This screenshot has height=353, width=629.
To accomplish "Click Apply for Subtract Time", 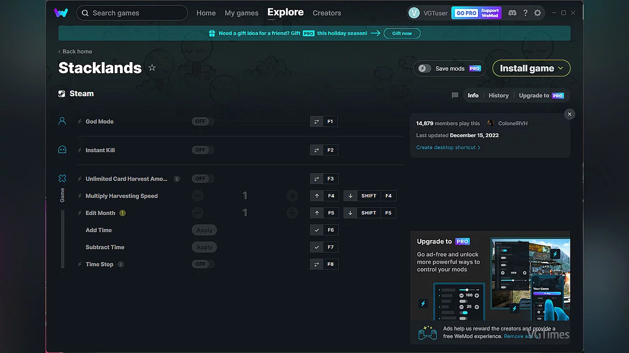I will coord(204,247).
